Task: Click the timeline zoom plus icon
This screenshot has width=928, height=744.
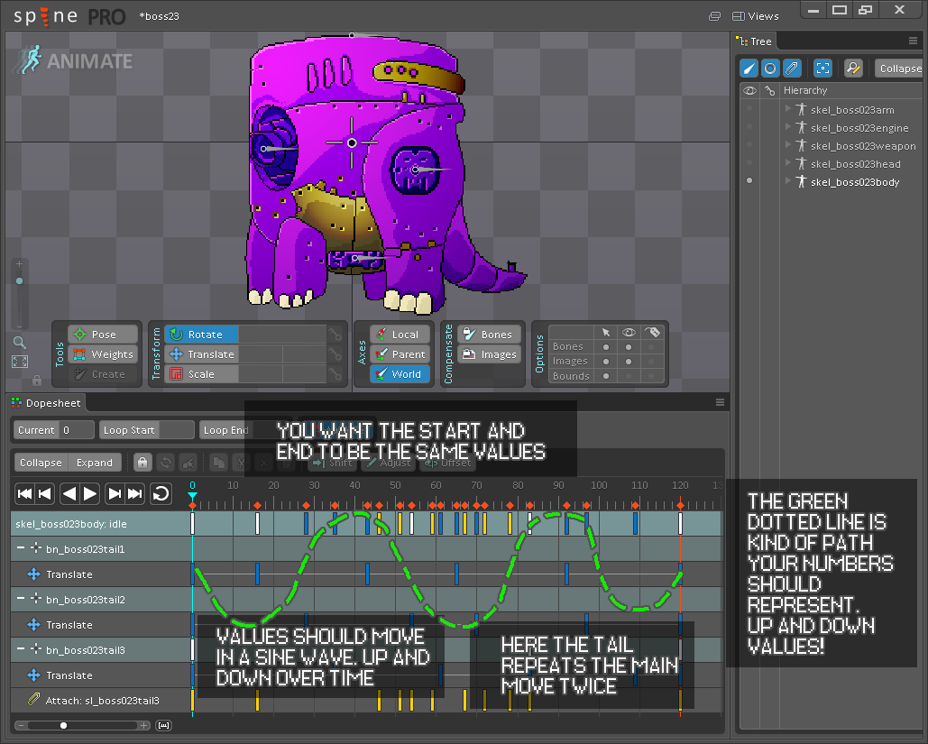Action: click(143, 726)
